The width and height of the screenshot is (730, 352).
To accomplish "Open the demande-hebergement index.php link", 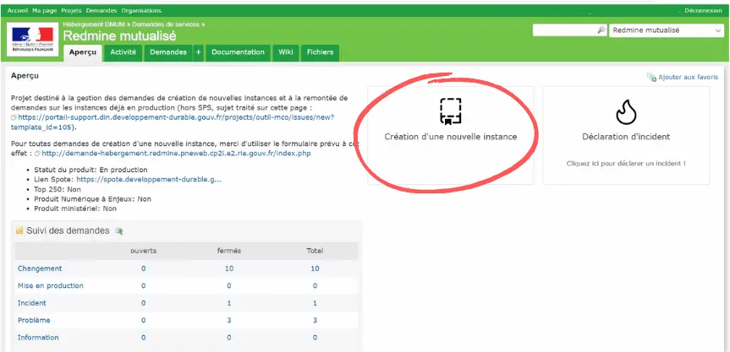I will click(176, 154).
